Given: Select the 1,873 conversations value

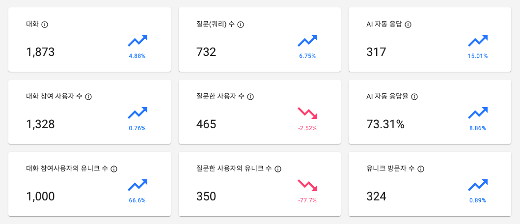Looking at the screenshot, I should point(40,52).
